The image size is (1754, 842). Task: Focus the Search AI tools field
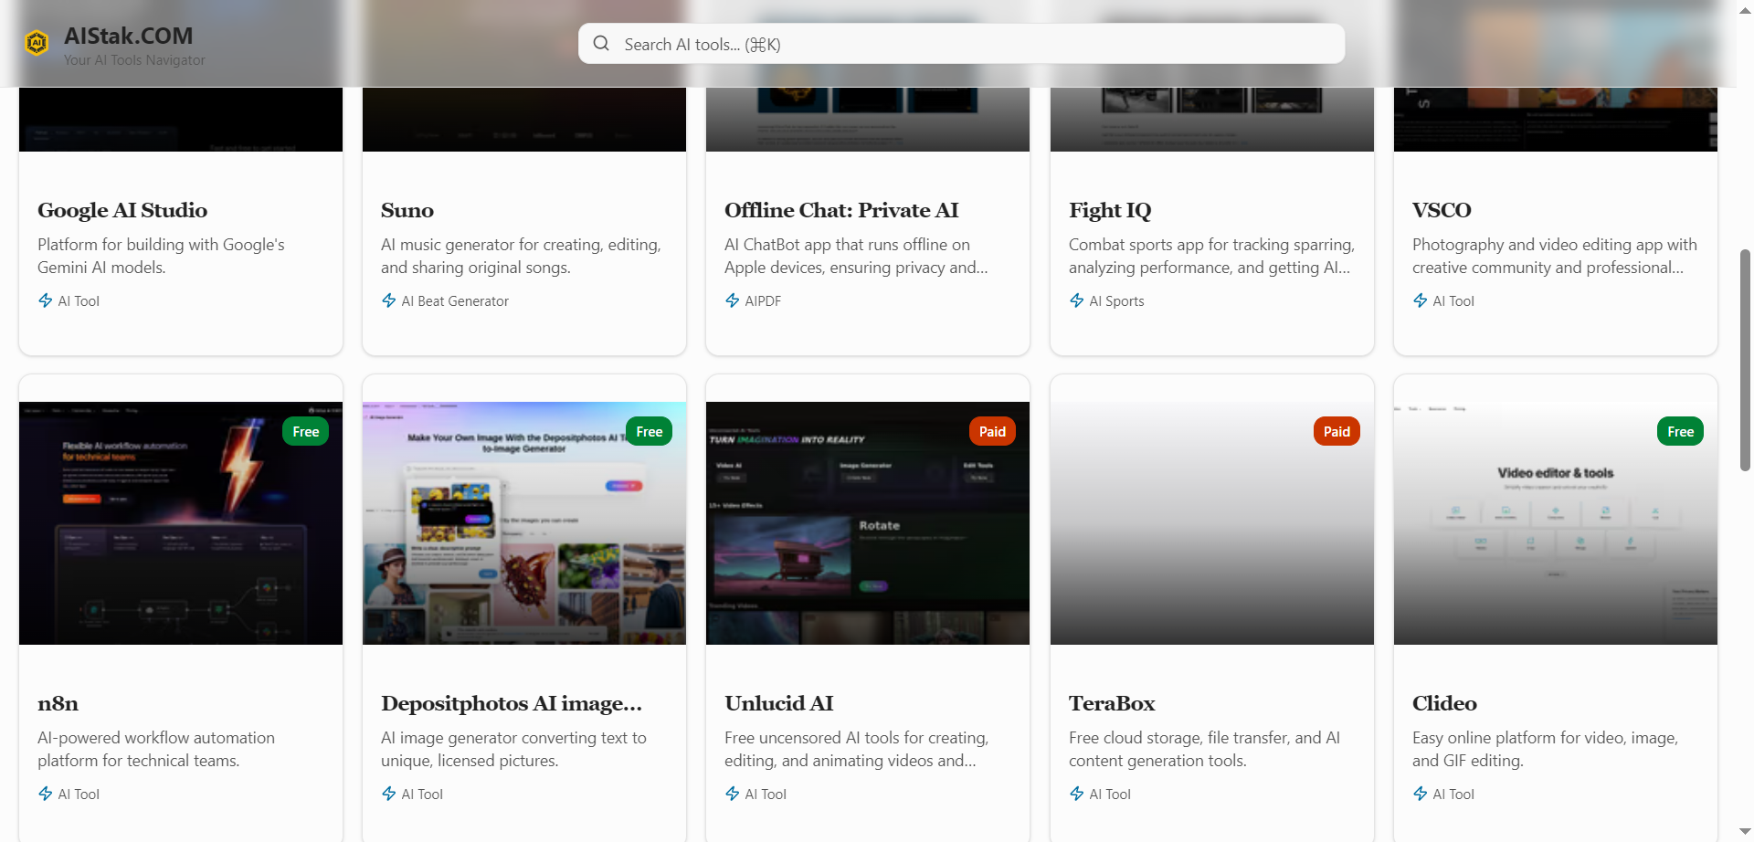tap(961, 44)
